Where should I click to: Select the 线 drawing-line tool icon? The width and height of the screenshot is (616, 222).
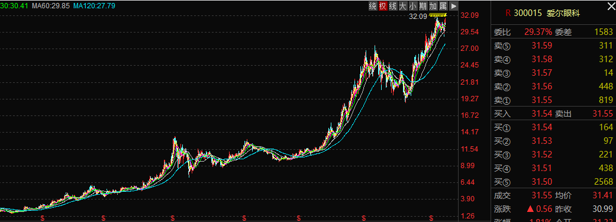[x=393, y=6]
